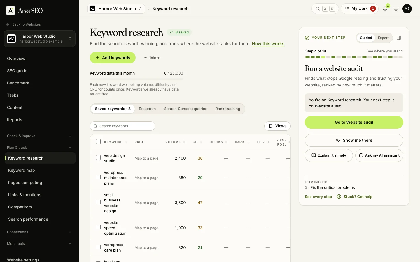Click See every step link

[318, 196]
